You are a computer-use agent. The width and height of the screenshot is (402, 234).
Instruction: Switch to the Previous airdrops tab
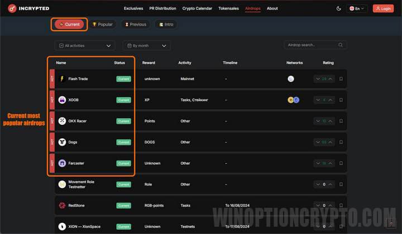136,25
